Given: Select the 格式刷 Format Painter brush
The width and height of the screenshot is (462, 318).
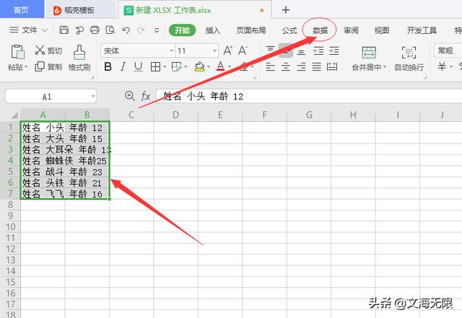Looking at the screenshot, I should 79,52.
